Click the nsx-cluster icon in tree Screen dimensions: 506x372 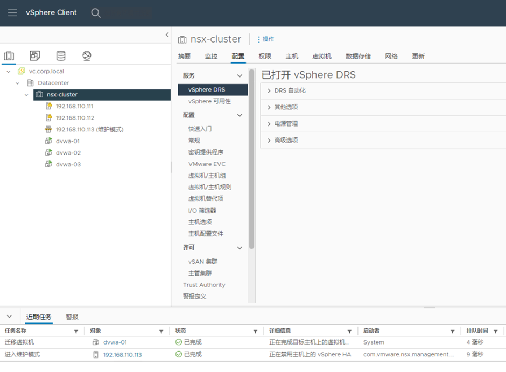(39, 95)
